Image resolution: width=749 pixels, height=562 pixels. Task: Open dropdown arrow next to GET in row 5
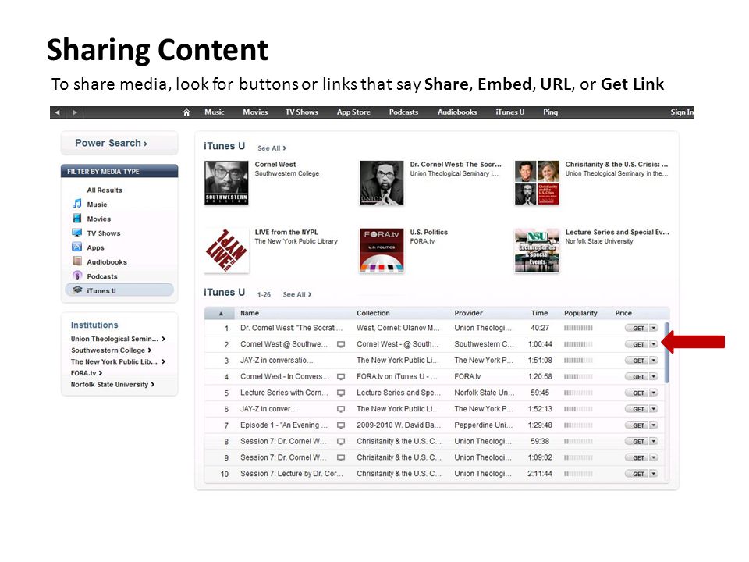pyautogui.click(x=654, y=393)
